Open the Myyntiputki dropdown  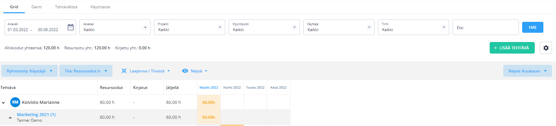(264, 27)
